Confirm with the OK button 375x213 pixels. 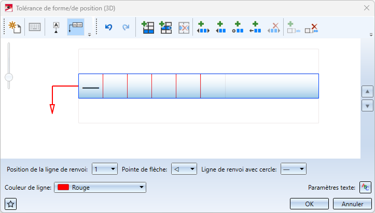pos(309,204)
